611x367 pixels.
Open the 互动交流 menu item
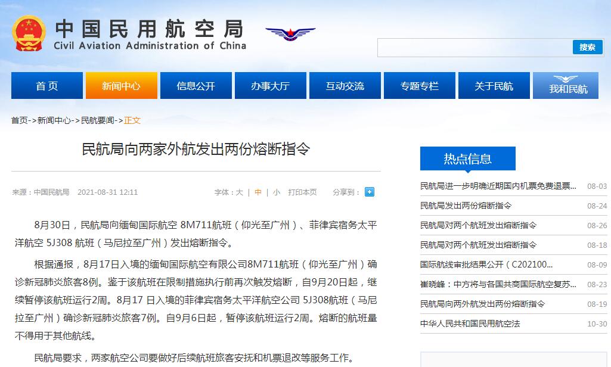(345, 86)
